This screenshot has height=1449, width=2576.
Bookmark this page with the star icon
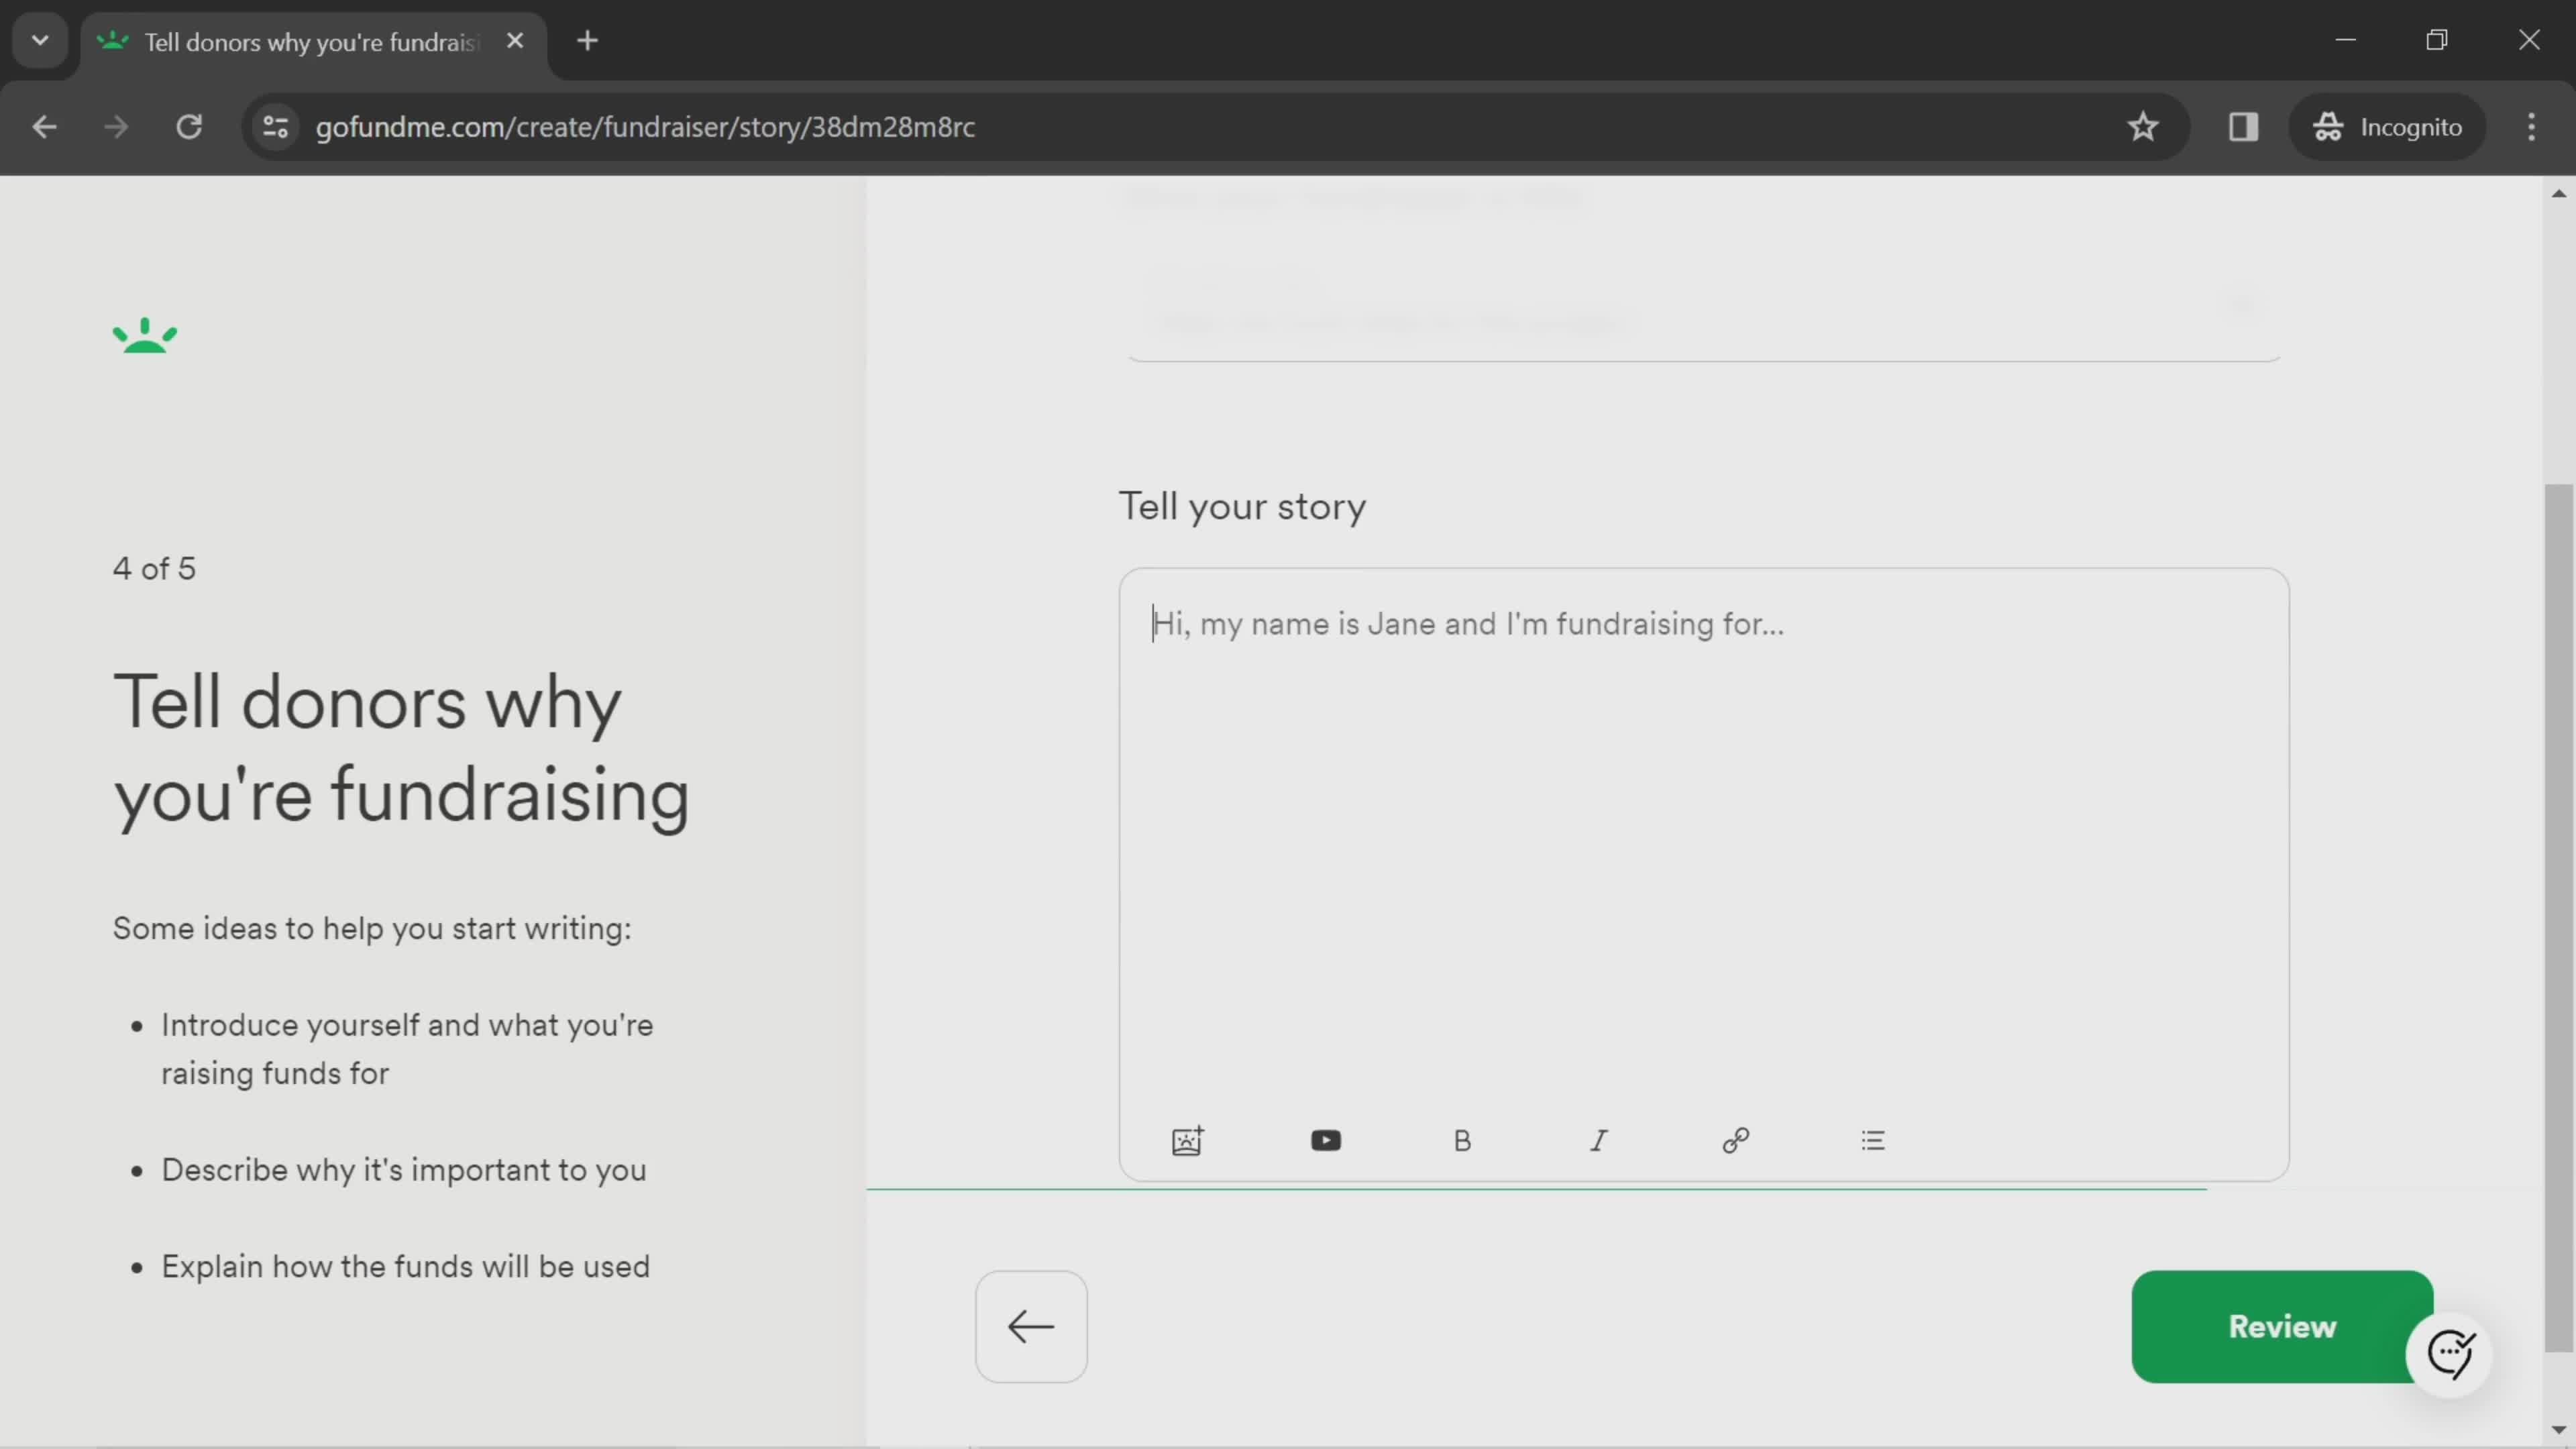tap(2142, 127)
